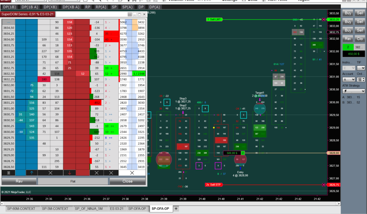Viewport: 367px width, 214px height.
Task: Click the 450,00 $ PnL display
Action: click(354, 54)
